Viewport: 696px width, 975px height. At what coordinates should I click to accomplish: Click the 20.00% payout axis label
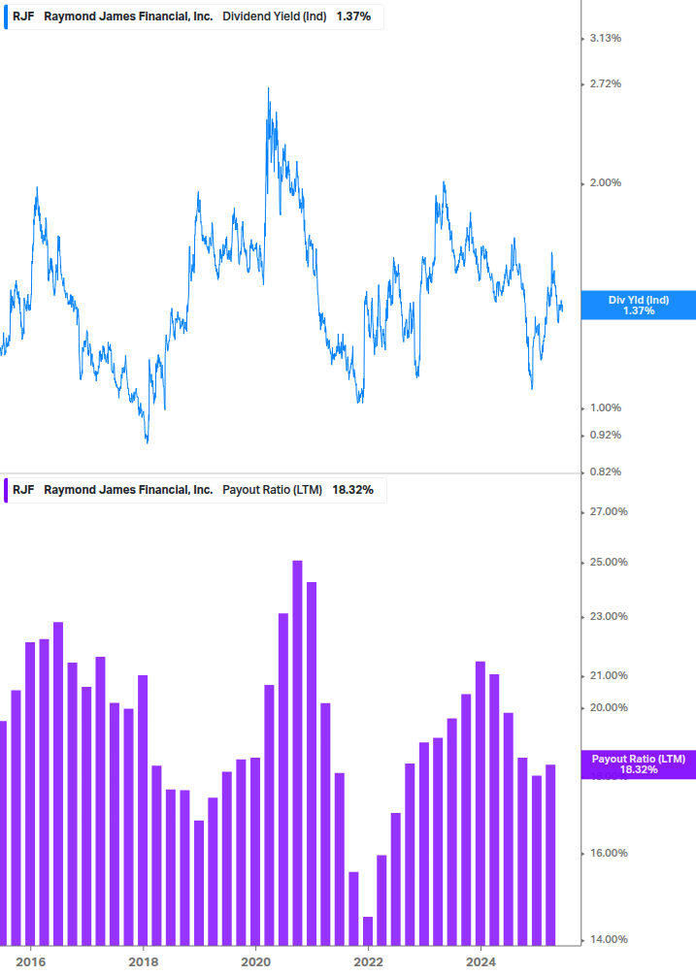pos(609,707)
